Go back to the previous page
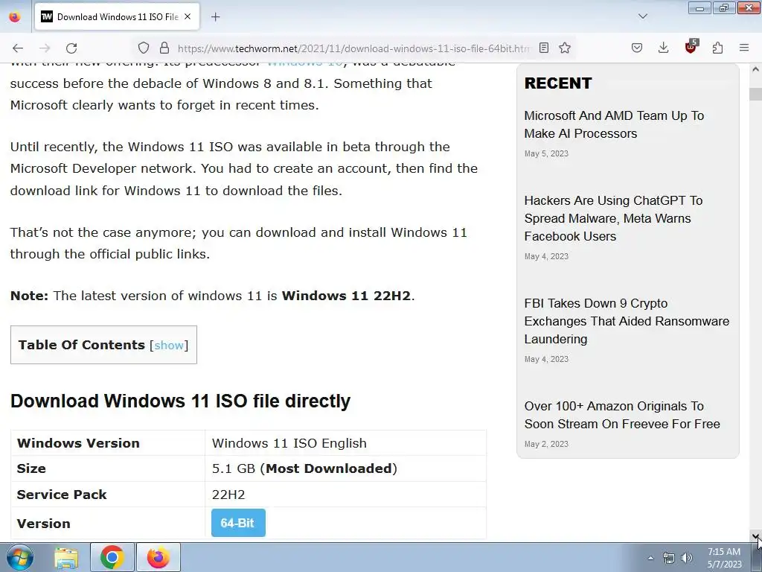The image size is (762, 572). 18,48
